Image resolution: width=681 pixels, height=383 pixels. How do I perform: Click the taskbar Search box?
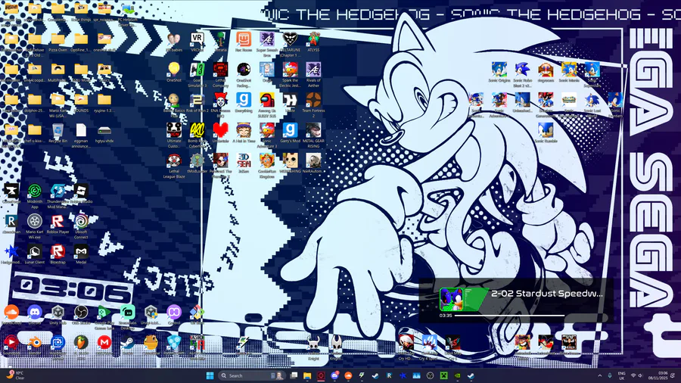click(x=252, y=375)
